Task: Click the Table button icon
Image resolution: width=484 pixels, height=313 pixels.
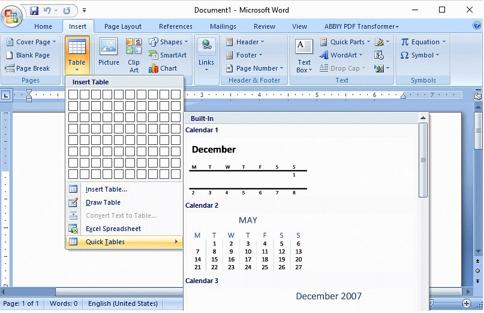Action: tap(77, 55)
